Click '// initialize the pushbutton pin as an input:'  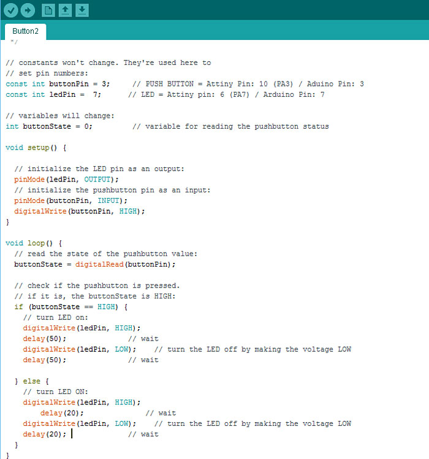[112, 190]
